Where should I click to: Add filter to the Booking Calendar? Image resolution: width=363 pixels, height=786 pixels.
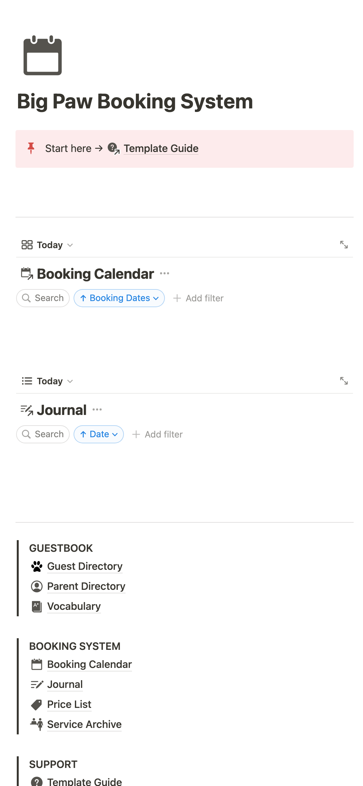pos(198,298)
